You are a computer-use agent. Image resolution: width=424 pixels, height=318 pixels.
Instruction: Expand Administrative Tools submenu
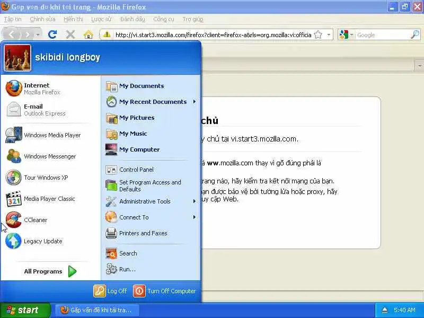(151, 201)
